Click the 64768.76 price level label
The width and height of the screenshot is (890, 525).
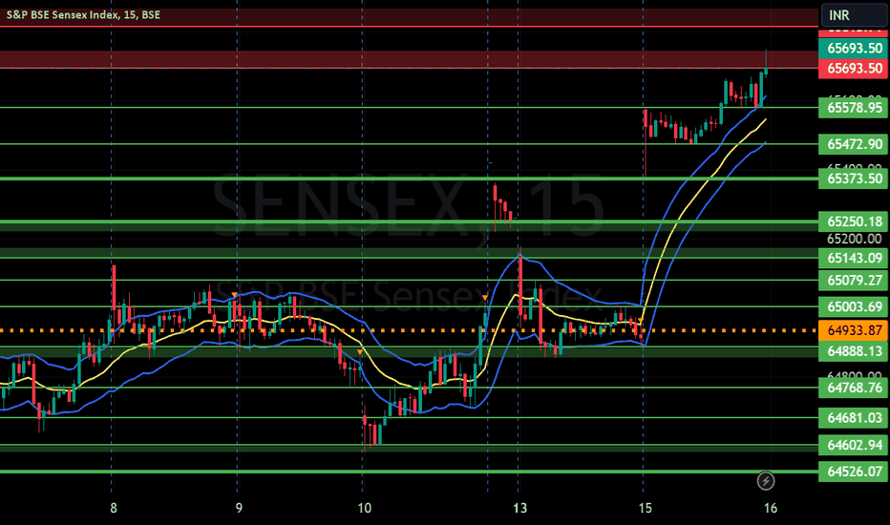[x=853, y=388]
